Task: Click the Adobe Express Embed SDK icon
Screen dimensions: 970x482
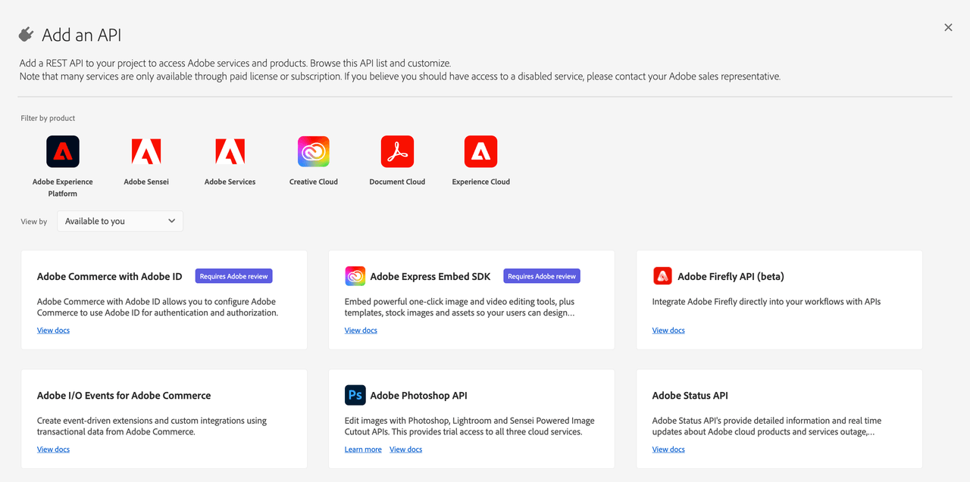Action: tap(355, 276)
